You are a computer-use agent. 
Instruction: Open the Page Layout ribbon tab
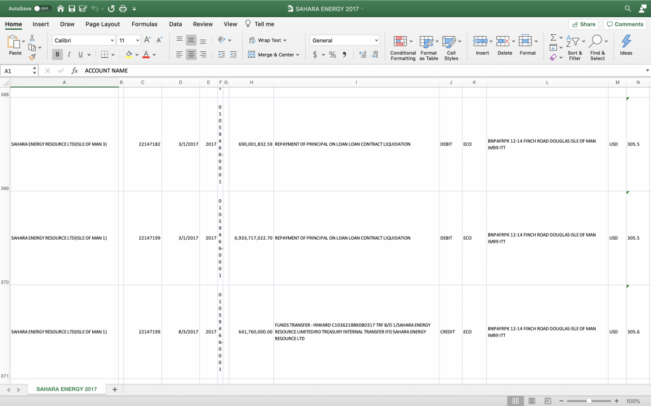point(102,24)
